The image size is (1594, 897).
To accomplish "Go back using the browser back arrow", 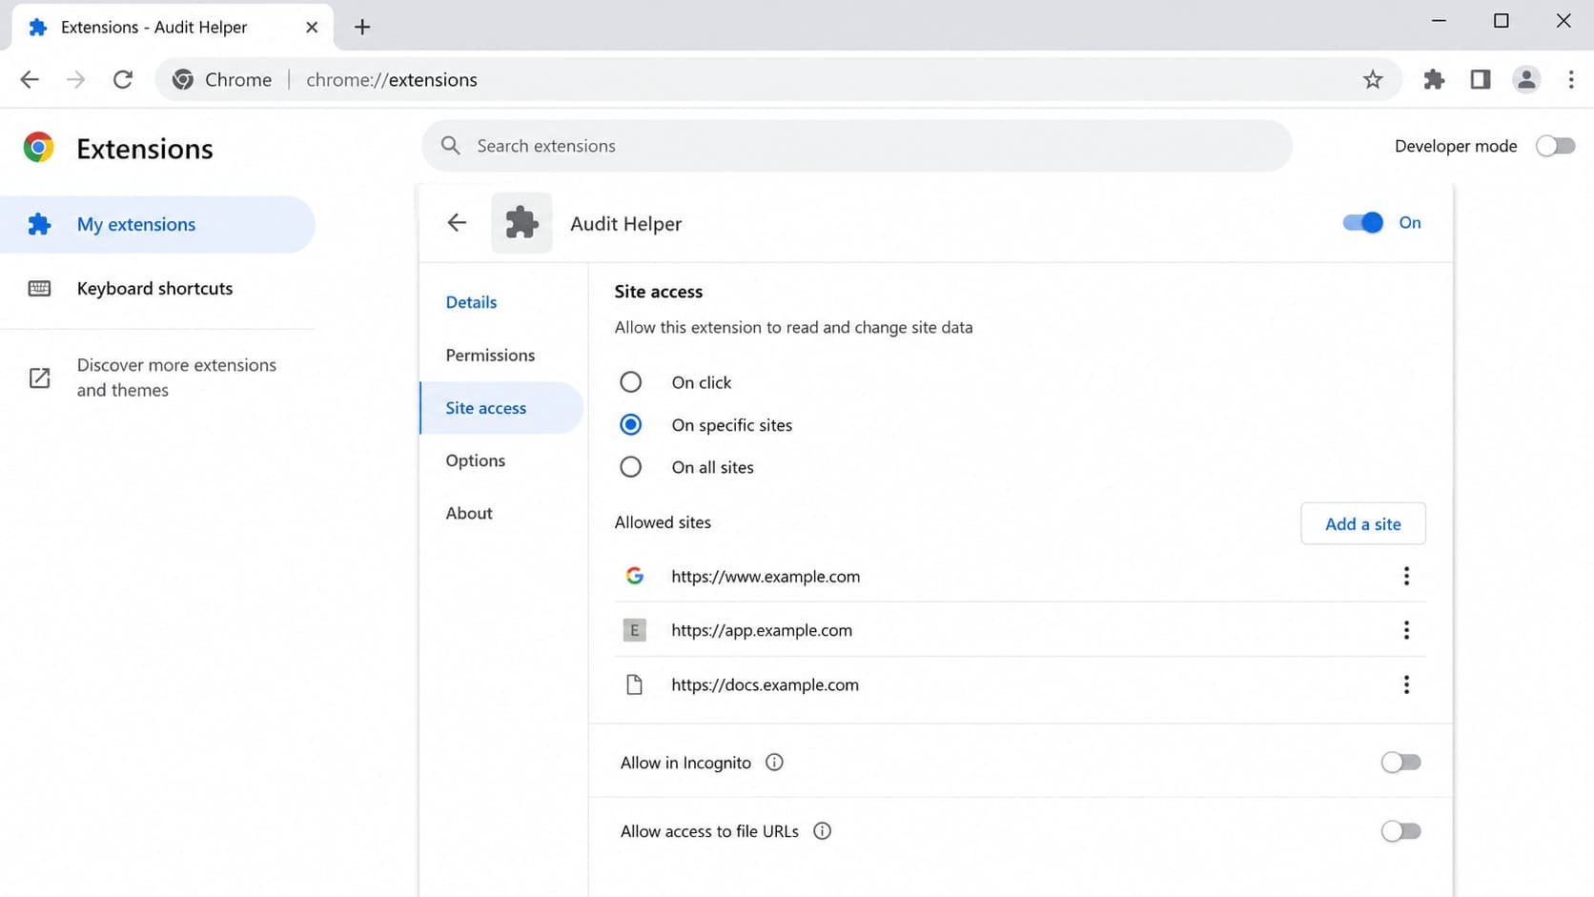I will [x=30, y=79].
